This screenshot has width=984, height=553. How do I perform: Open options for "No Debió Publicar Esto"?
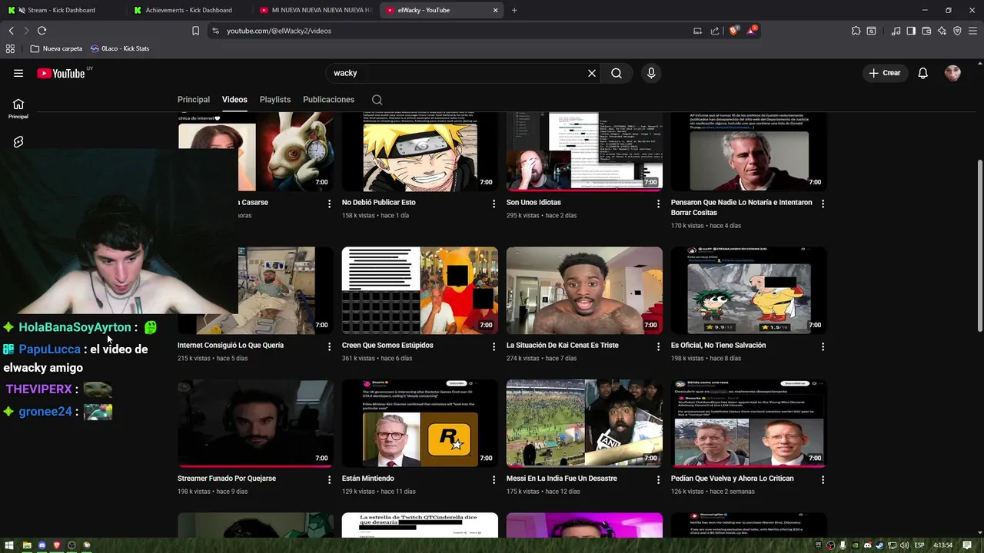[494, 204]
